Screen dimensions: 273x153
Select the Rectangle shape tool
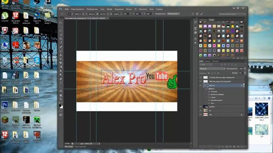[61, 91]
